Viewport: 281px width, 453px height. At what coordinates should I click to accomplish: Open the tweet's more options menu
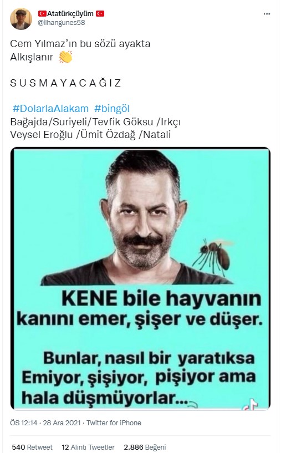point(267,14)
